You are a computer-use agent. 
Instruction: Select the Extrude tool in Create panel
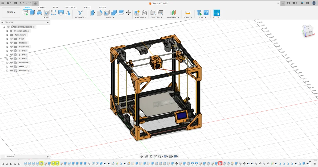coord(32,13)
